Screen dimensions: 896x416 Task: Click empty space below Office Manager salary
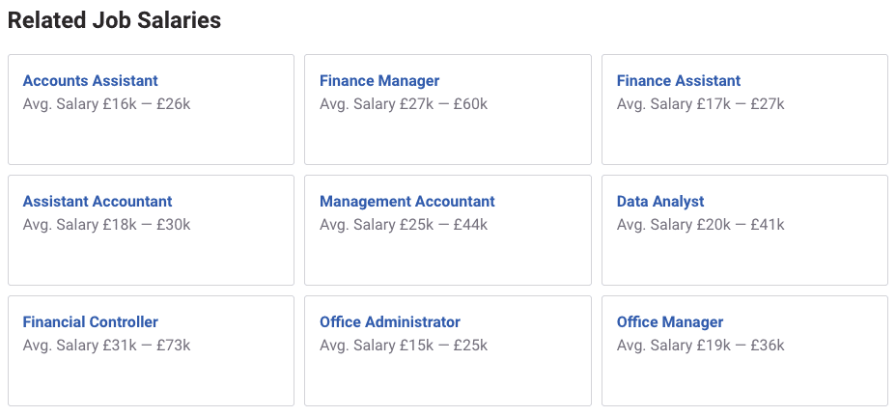pos(743,381)
